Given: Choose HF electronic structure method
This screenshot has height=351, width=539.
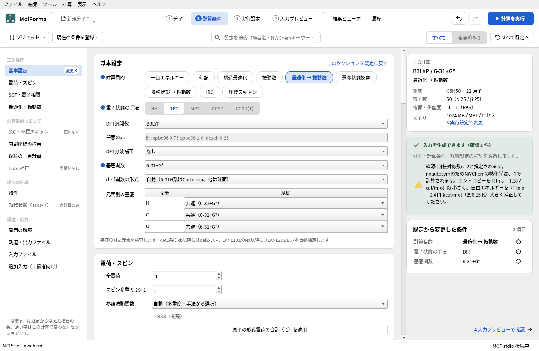Looking at the screenshot, I should [154, 108].
